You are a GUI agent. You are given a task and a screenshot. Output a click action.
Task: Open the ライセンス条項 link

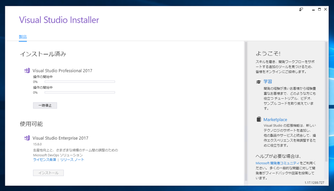click(x=44, y=159)
